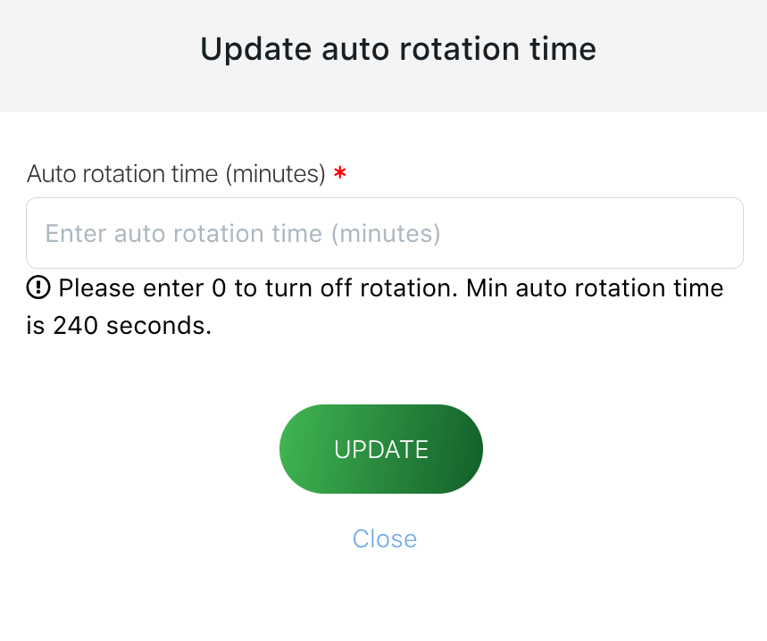Image resolution: width=767 pixels, height=641 pixels.
Task: Activate the empty rotation time entry box
Action: pos(385,233)
